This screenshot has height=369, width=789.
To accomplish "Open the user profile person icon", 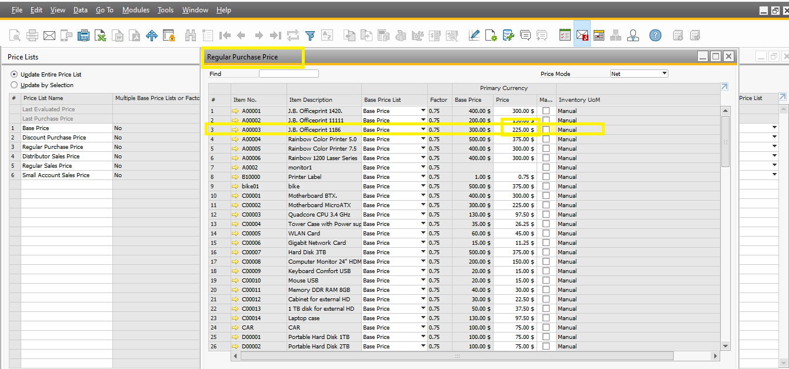I will 633,36.
